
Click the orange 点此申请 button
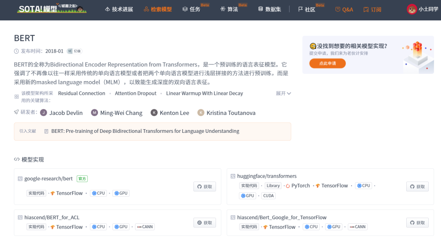point(327,63)
